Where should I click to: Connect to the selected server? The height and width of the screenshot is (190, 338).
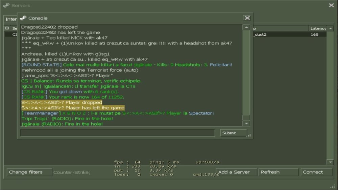coord(316,172)
